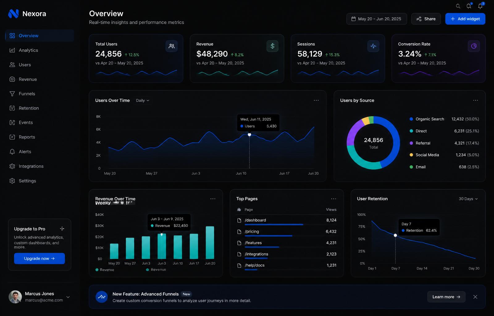
Task: Open the 30 Days retention dropdown
Action: [x=468, y=199]
